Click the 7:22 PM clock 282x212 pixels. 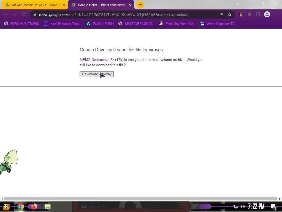(x=256, y=206)
